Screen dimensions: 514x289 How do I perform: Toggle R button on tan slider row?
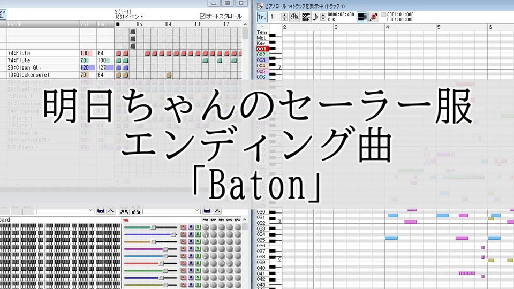(183, 241)
